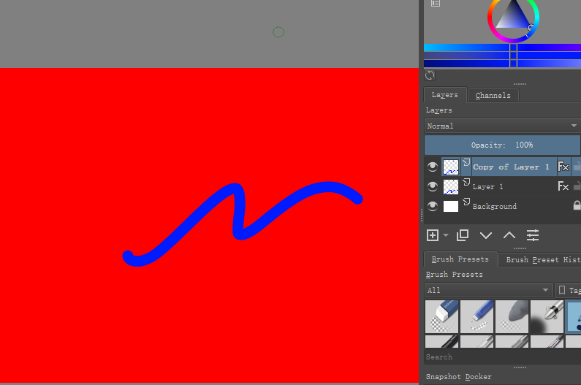Open the All brush tag filter dropdown

click(488, 290)
